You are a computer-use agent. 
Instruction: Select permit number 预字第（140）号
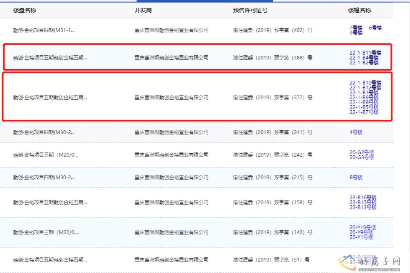(x=273, y=232)
